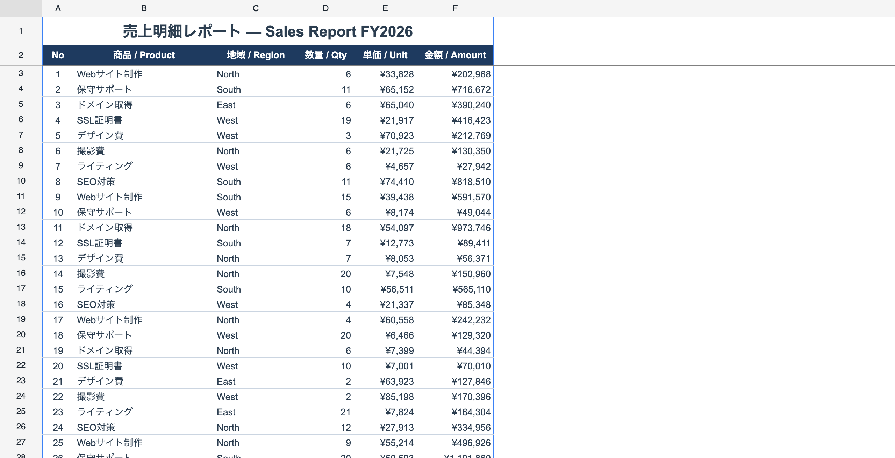Click the 商品 / Product header cell
Viewport: 895px width, 458px height.
tap(144, 55)
